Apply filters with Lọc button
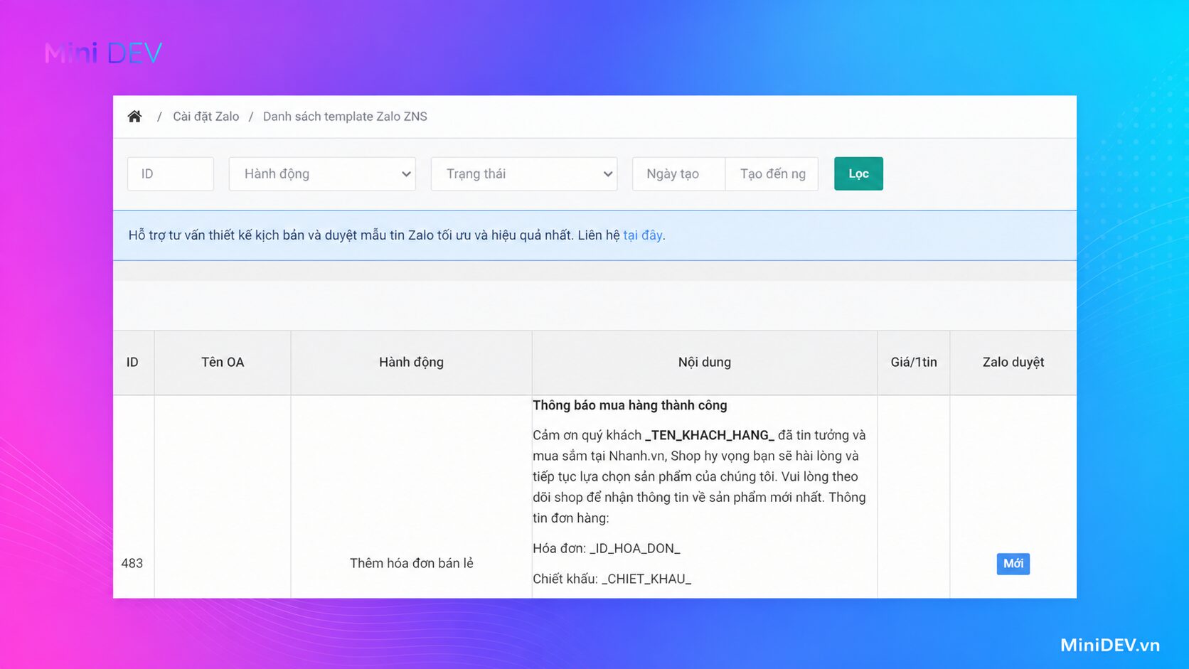 tap(858, 173)
